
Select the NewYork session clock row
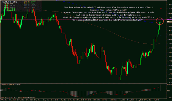coord(30,6)
